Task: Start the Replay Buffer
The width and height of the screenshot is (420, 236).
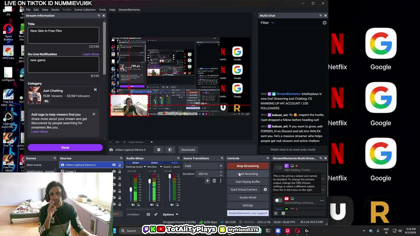Action: (248, 182)
